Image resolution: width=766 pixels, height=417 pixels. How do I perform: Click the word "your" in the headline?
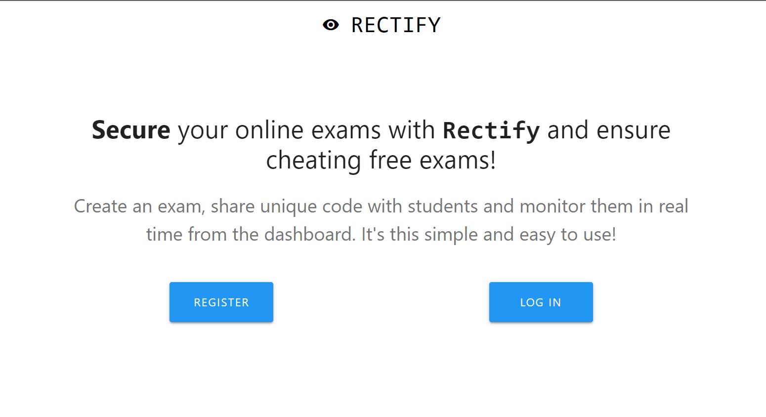coord(203,130)
